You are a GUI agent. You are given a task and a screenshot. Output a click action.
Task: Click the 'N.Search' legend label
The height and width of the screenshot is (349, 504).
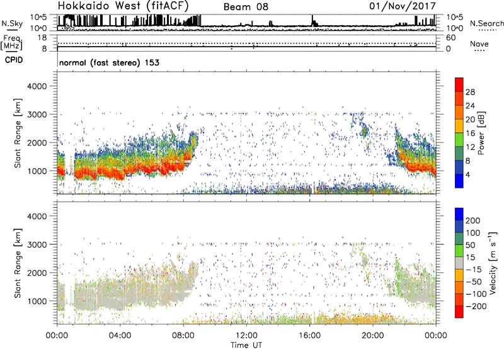click(486, 23)
